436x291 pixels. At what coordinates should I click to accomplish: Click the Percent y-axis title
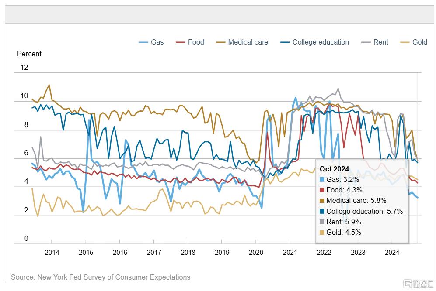pyautogui.click(x=29, y=54)
